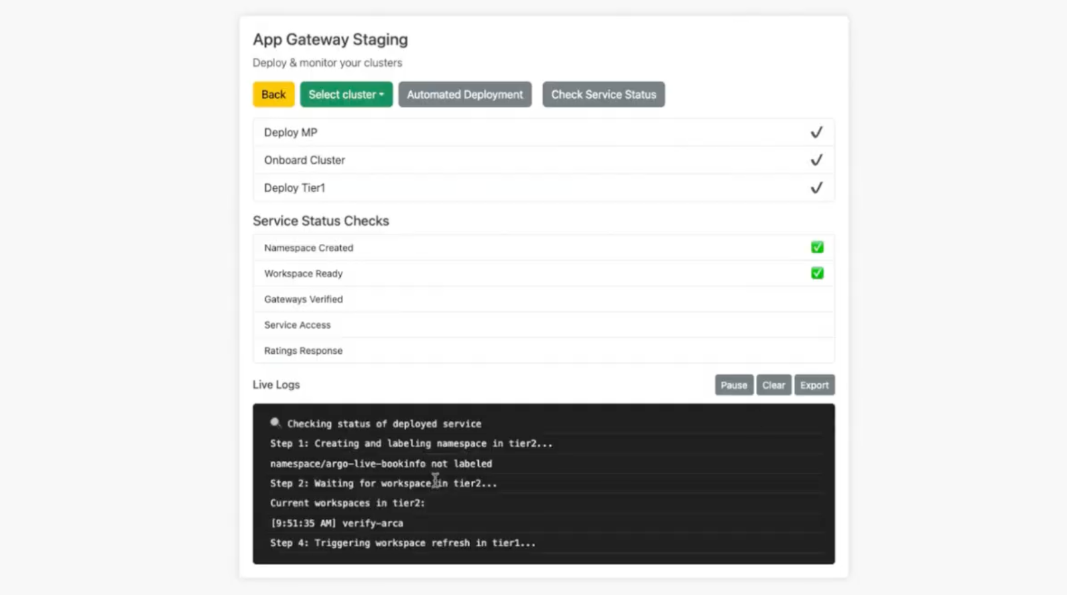Click the Deploy MP checkmark icon
Screen dimensions: 1067x595
click(x=816, y=133)
